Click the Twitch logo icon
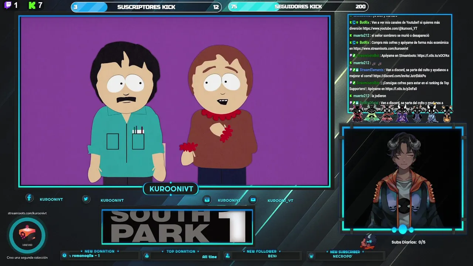Image resolution: width=473 pixels, height=266 pixels. pos(8,5)
